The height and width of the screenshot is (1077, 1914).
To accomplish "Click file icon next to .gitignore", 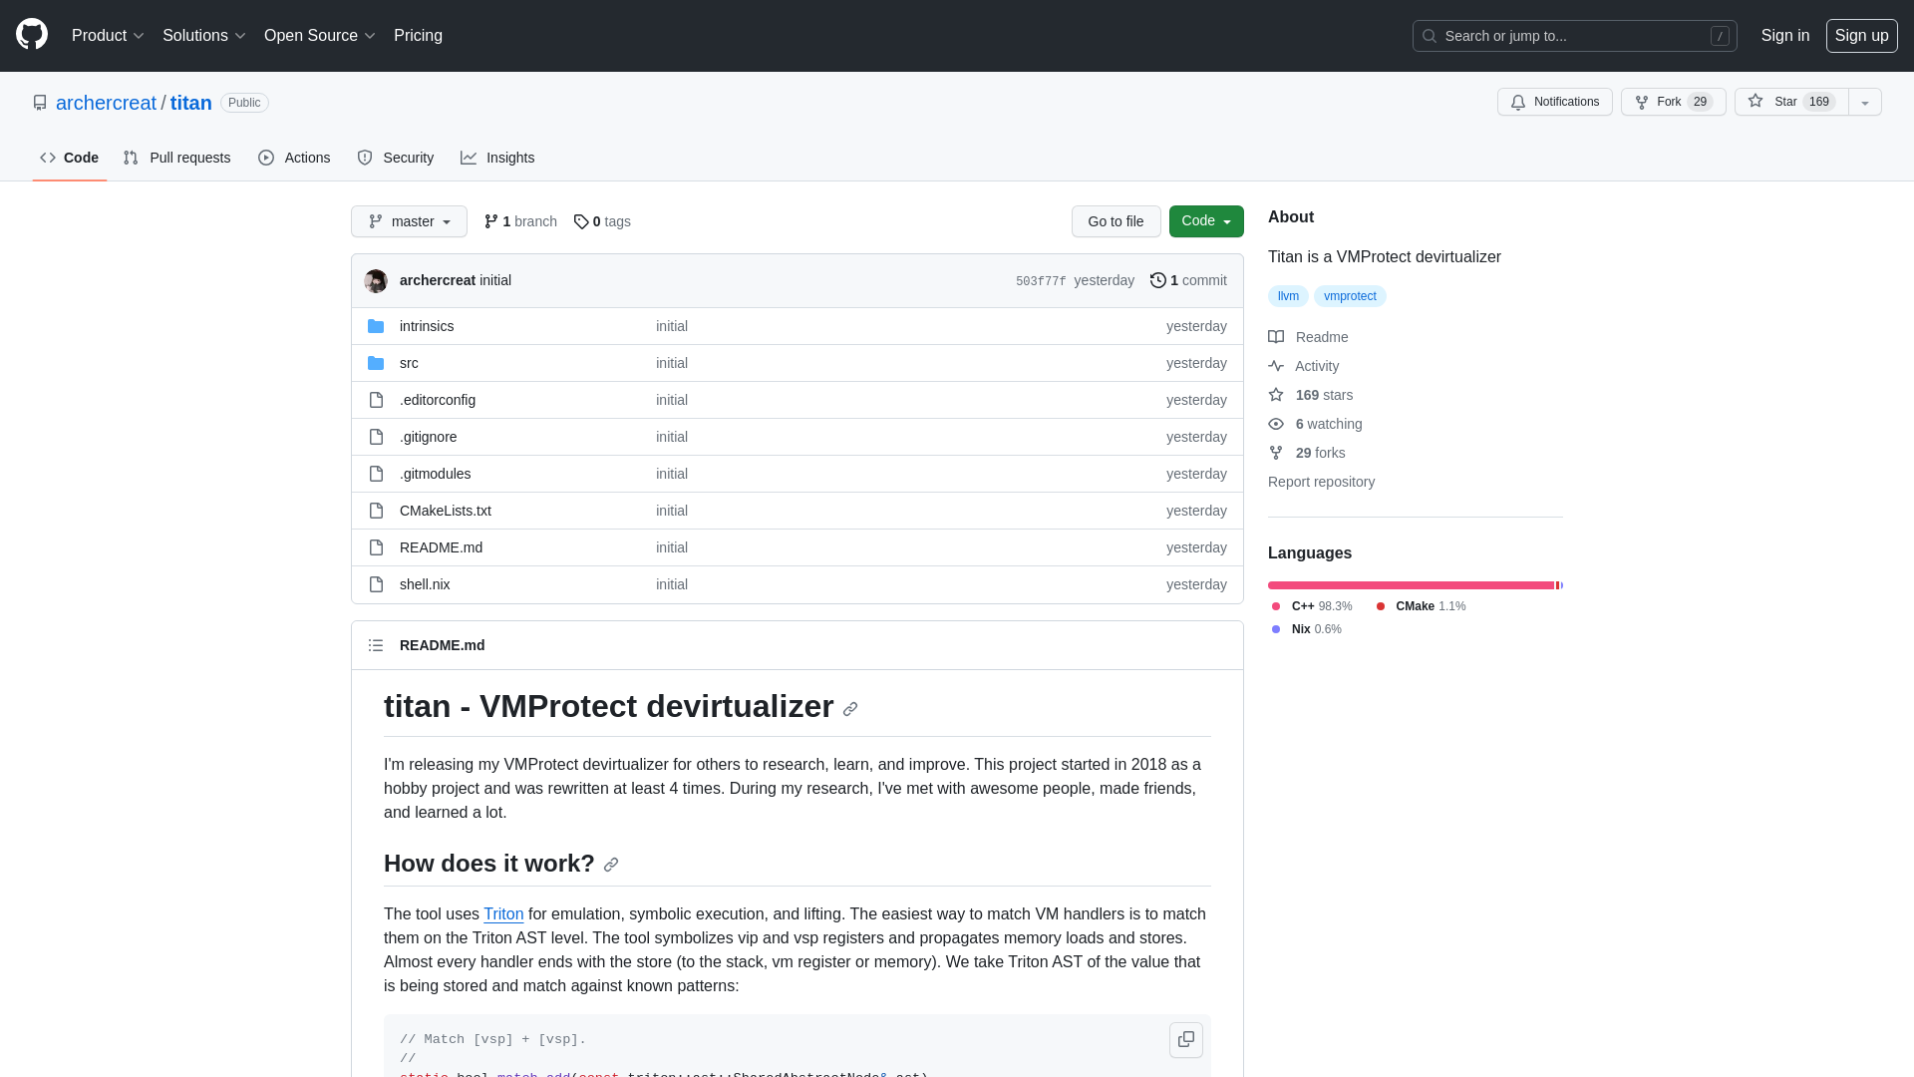I will (x=376, y=437).
